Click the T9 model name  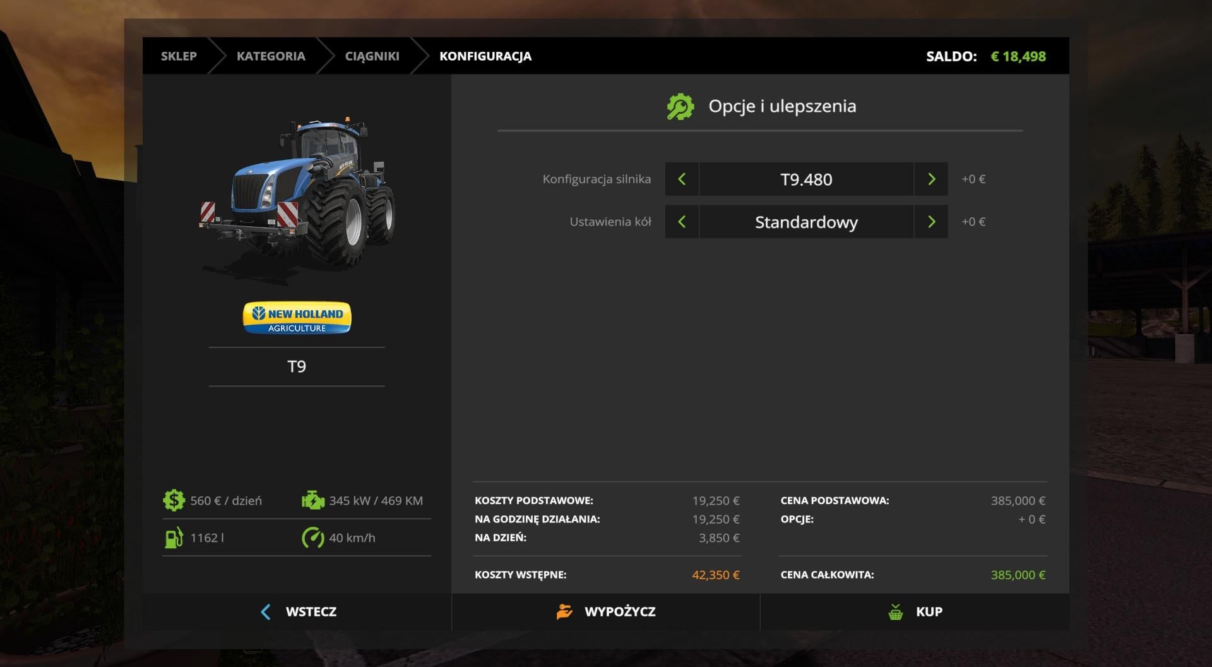[297, 366]
